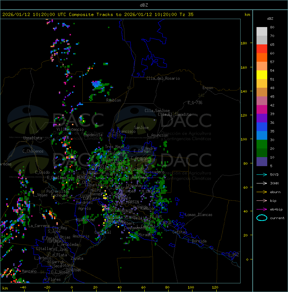Click the 'L_Dormida' map label

coord(197,241)
